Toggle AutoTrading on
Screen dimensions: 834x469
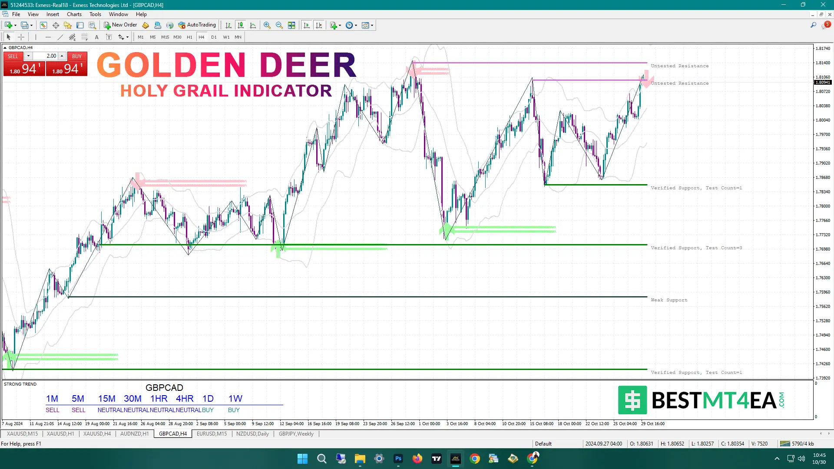[x=198, y=25]
